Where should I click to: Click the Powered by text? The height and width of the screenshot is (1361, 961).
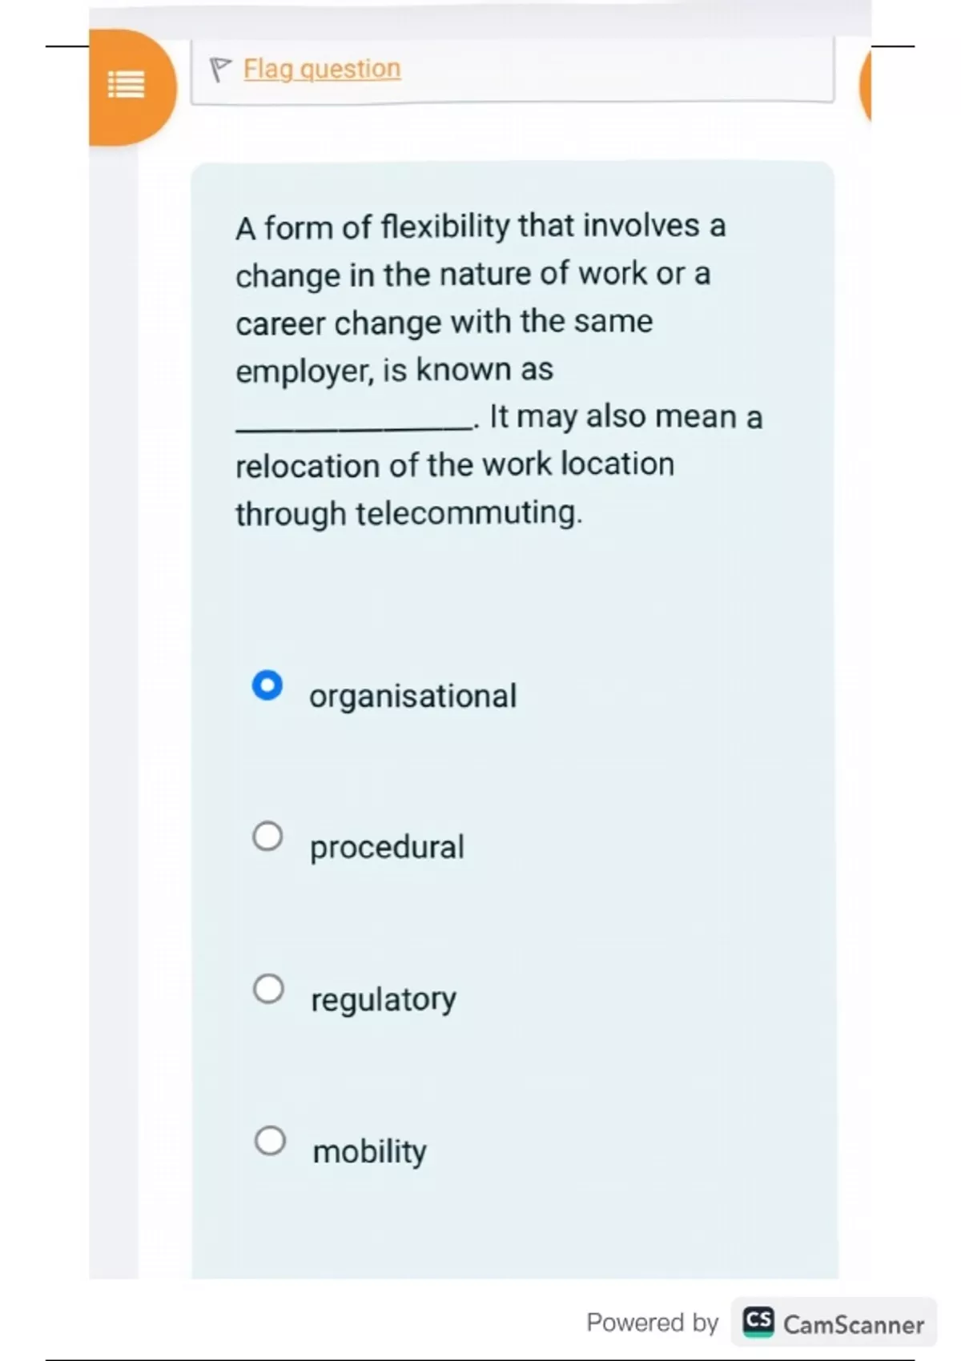click(652, 1323)
